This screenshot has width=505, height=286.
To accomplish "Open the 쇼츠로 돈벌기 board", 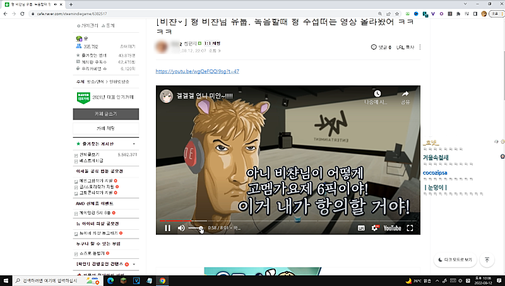I will pos(92,253).
